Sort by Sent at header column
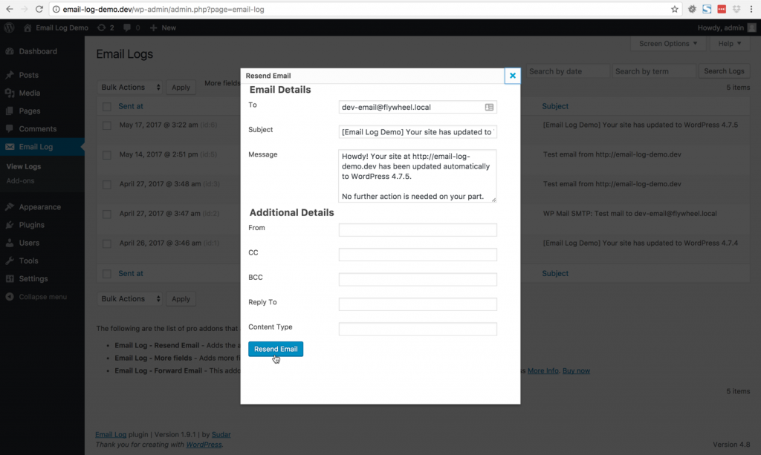 point(131,106)
